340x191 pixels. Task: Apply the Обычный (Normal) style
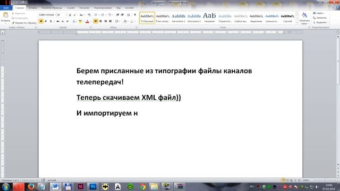tap(147, 18)
